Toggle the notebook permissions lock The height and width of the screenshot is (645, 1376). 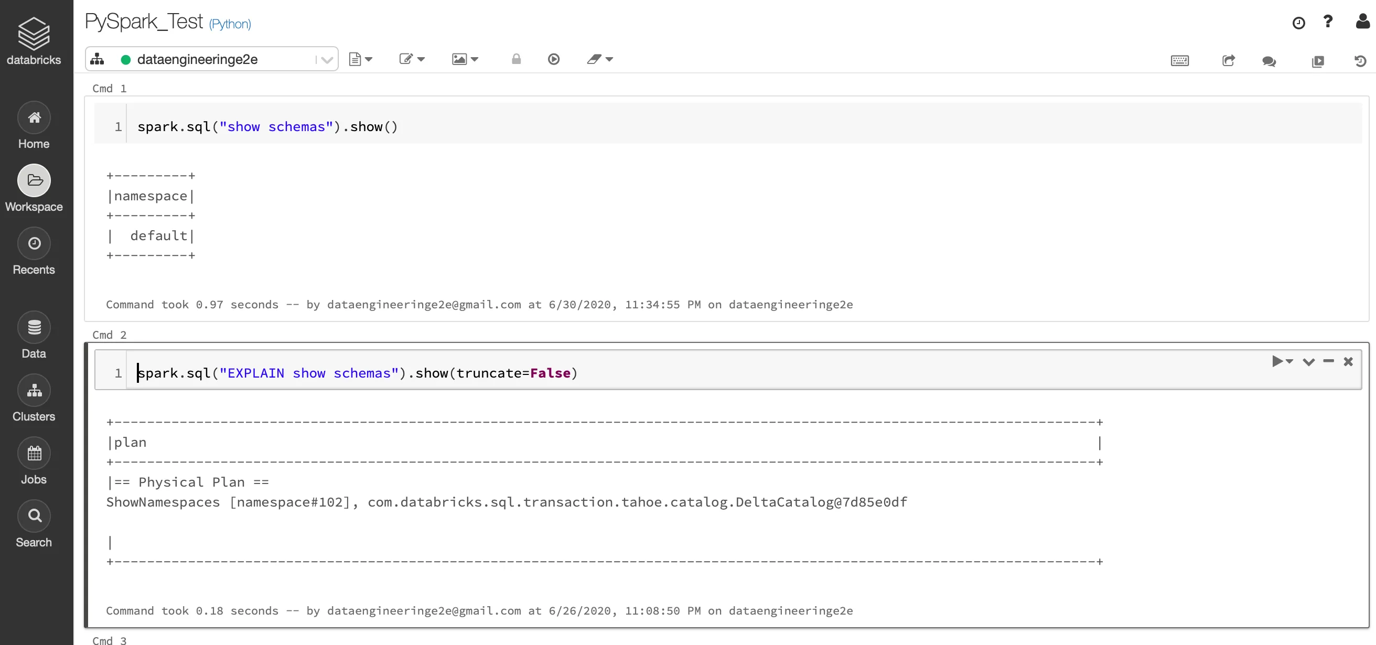(x=516, y=59)
